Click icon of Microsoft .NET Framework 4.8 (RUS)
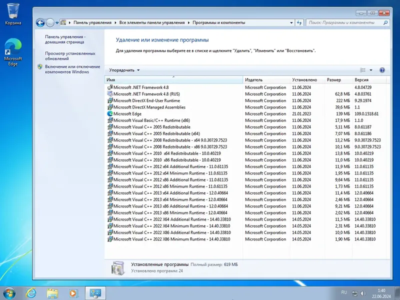Viewport: 400px width, 300px height. [110, 94]
